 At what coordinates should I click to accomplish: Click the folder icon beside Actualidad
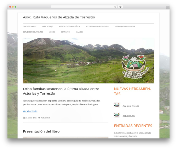click(x=39, y=118)
